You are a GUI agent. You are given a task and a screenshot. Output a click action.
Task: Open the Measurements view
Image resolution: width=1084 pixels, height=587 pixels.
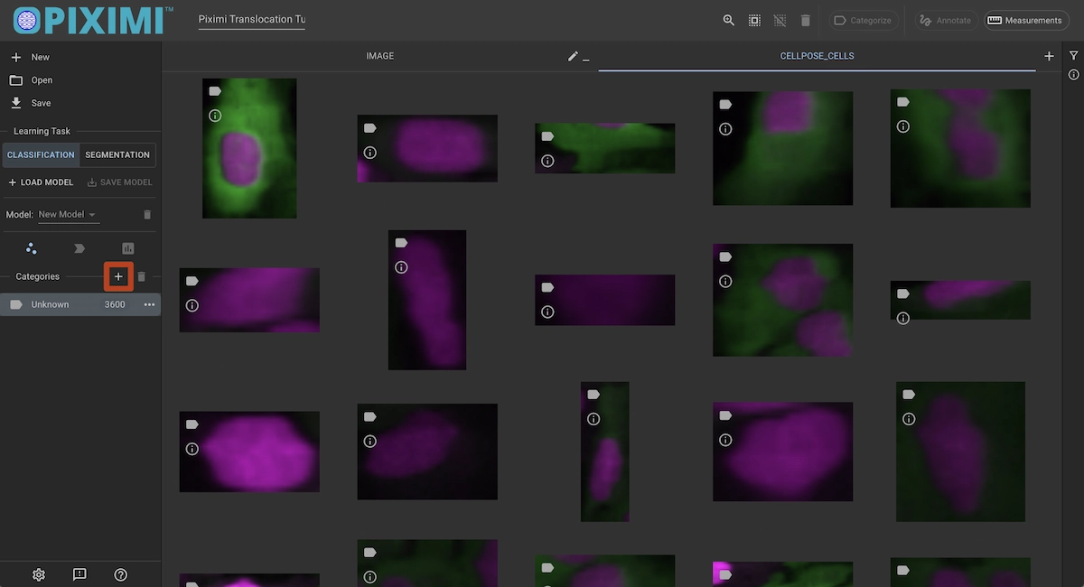coord(1024,20)
